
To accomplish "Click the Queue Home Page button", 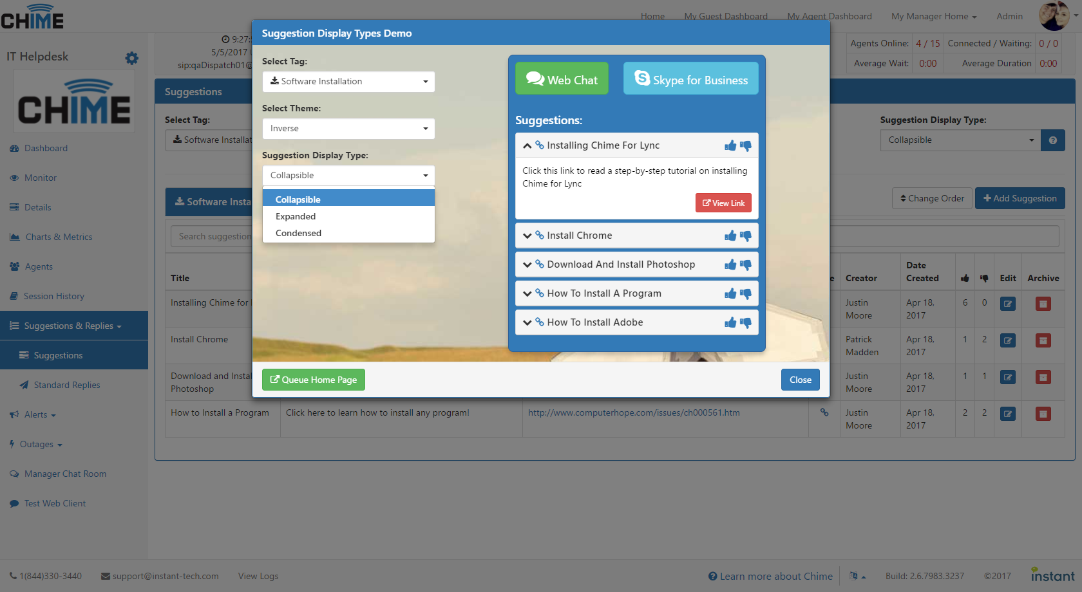I will click(314, 380).
